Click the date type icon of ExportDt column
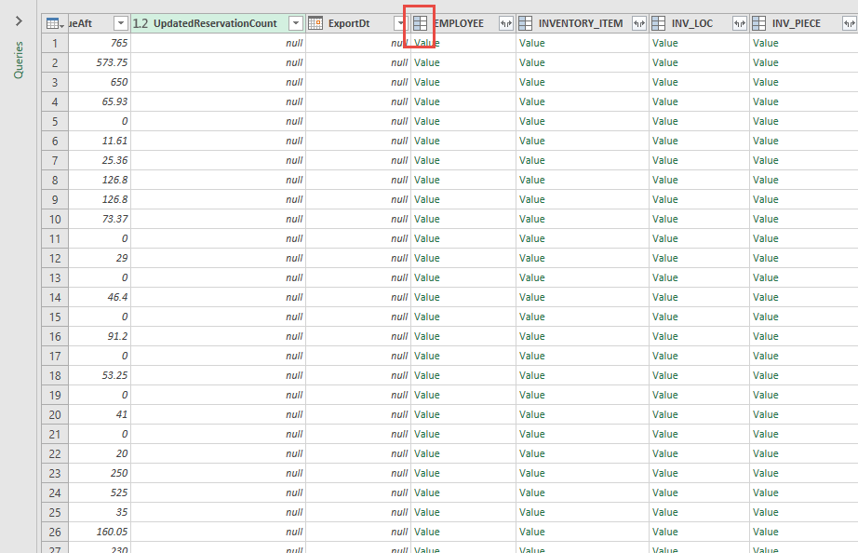858x553 pixels. [x=315, y=23]
